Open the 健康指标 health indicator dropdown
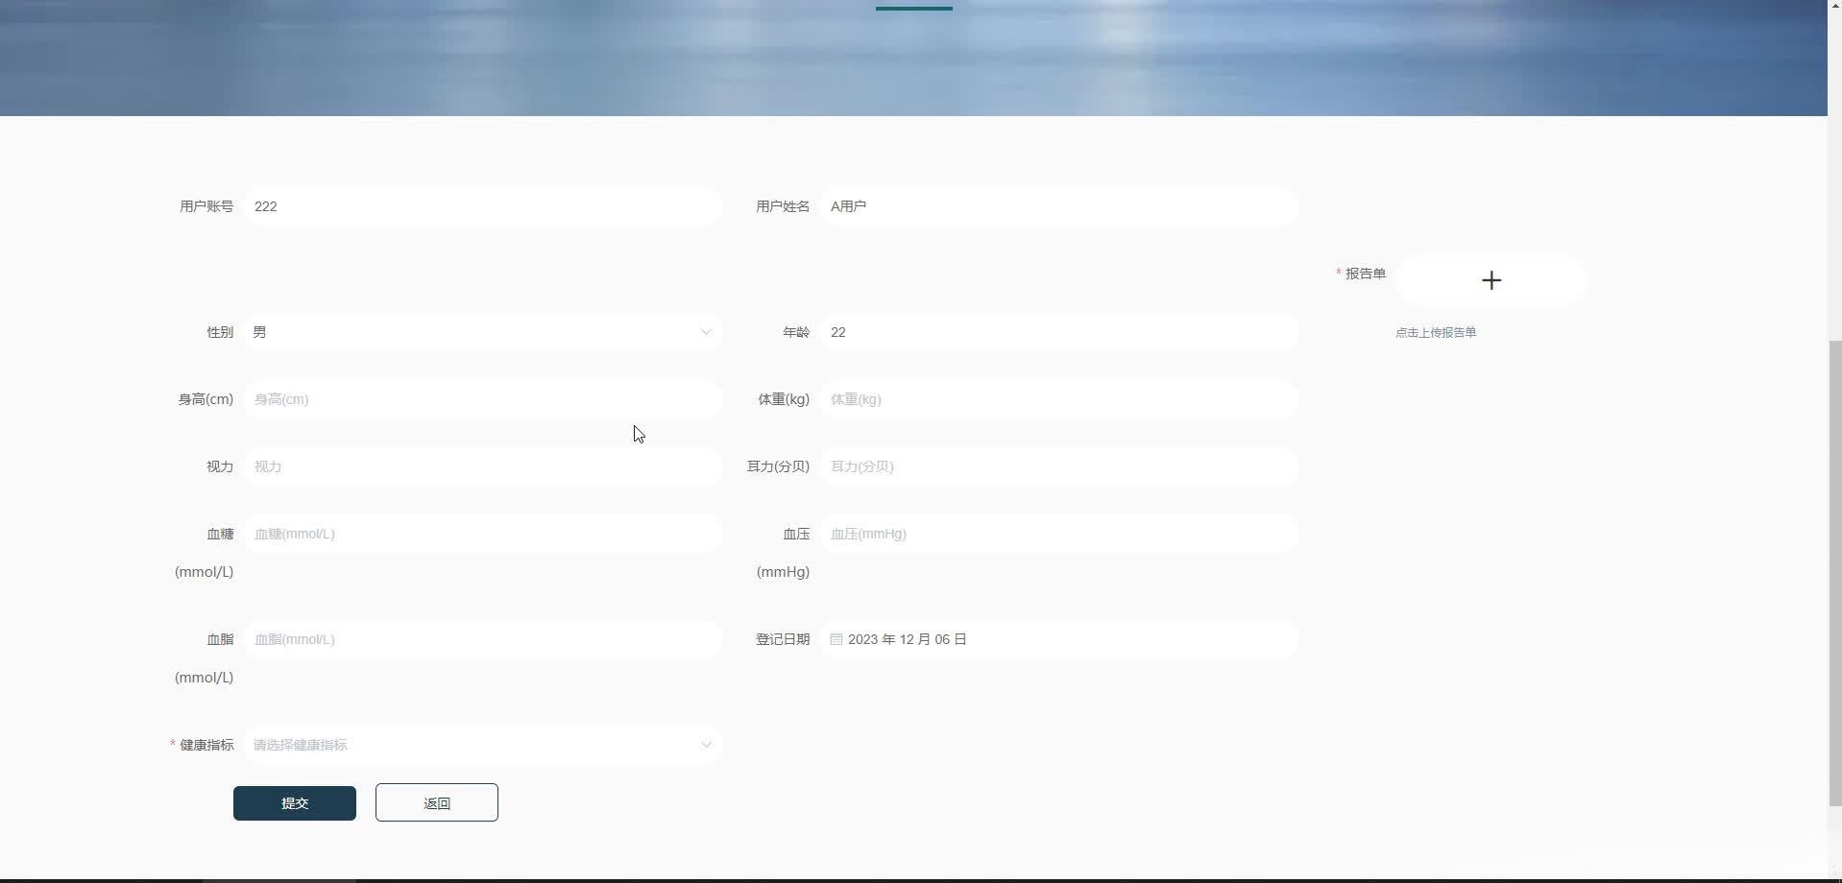The height and width of the screenshot is (883, 1842). (706, 745)
